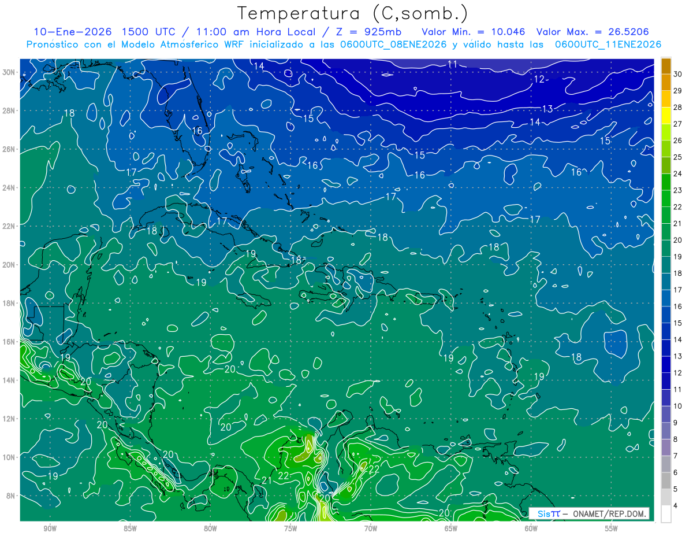
Task: Click the "75W" longitude axis label
Action: click(290, 528)
